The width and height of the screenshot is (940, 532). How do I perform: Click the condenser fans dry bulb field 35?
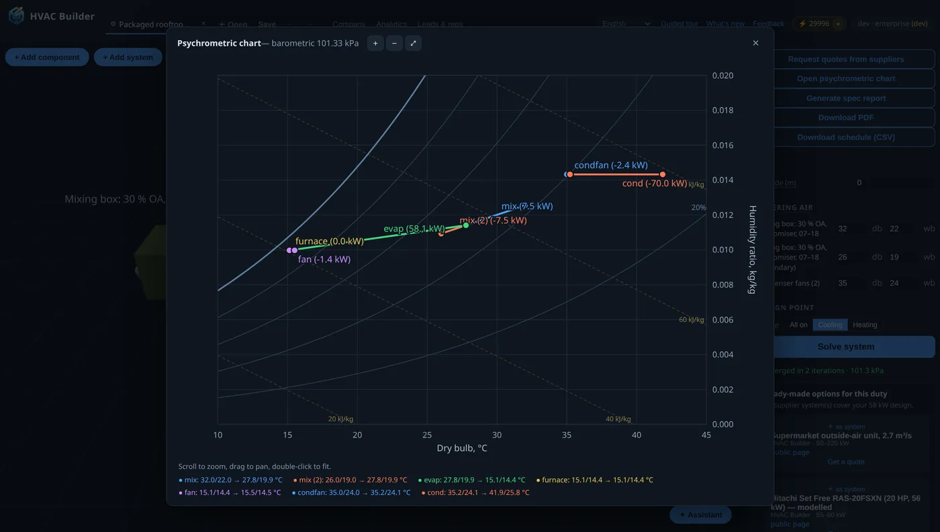(x=851, y=283)
